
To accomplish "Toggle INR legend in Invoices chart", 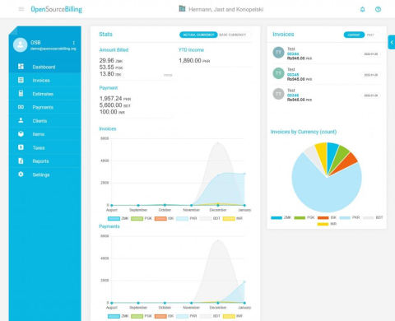I will click(x=233, y=218).
